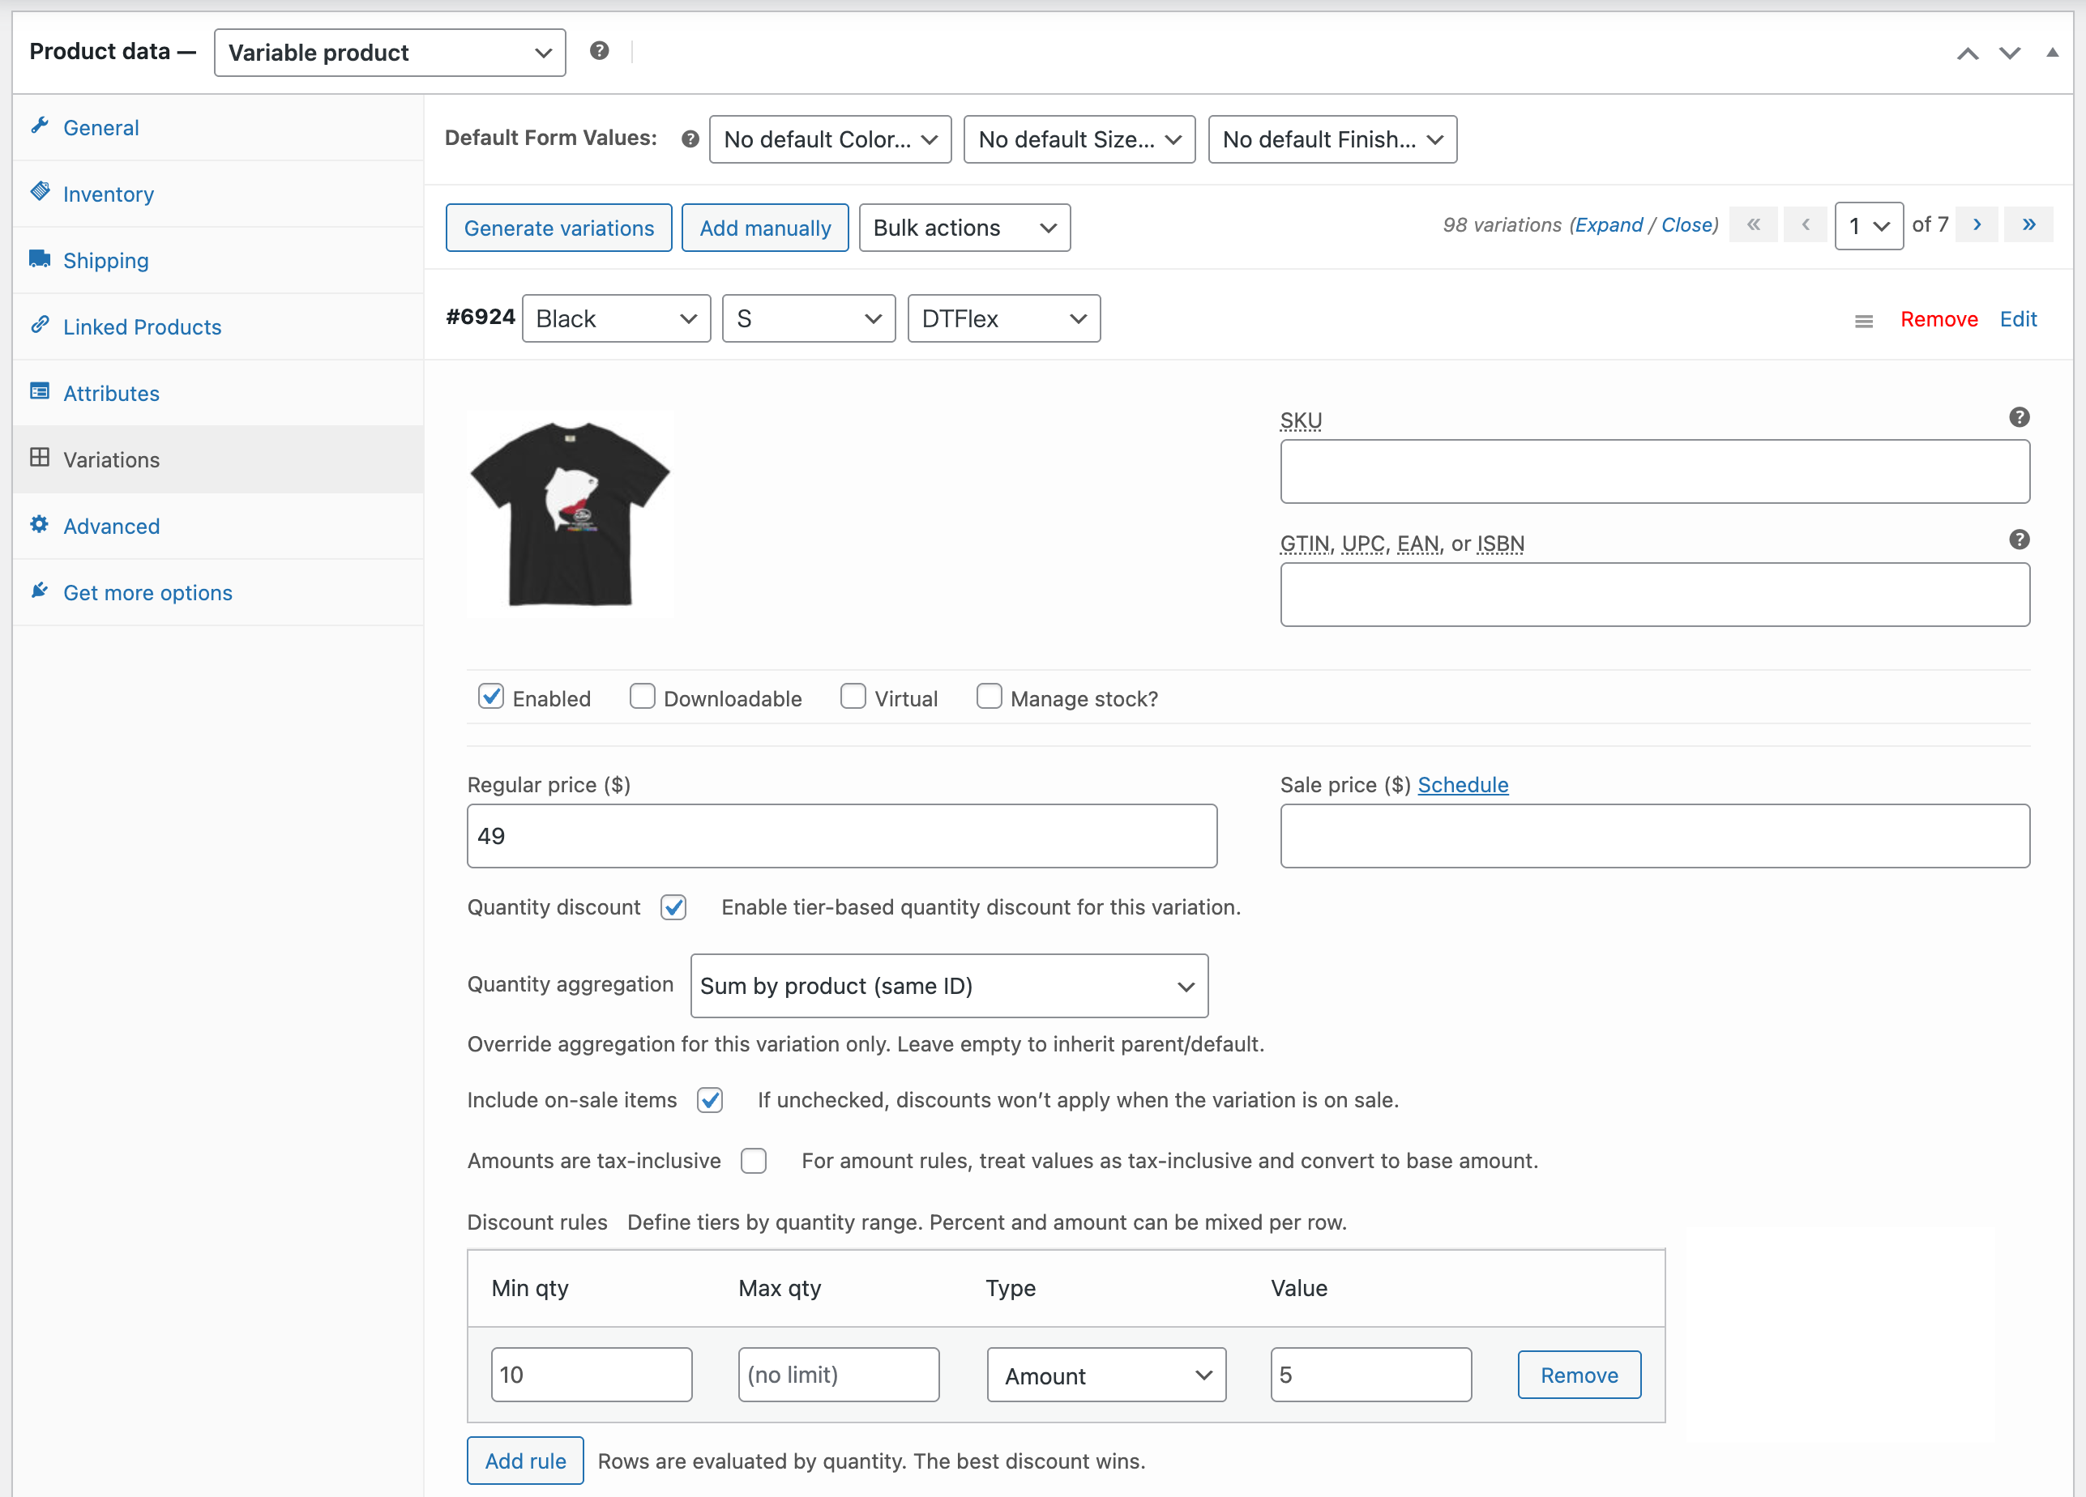Click the drag handle icon for variation #6924
2086x1497 pixels.
click(1863, 321)
